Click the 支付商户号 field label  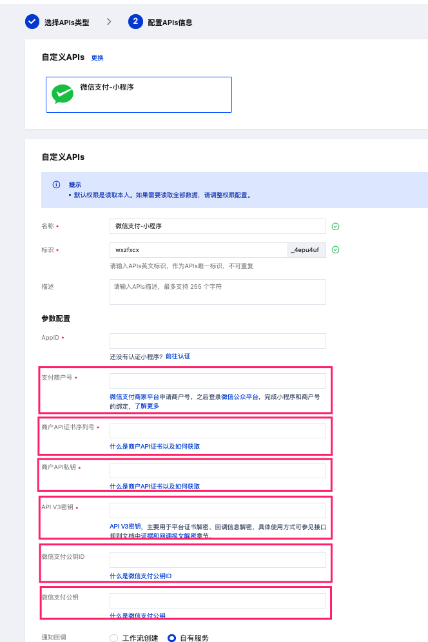tap(57, 377)
